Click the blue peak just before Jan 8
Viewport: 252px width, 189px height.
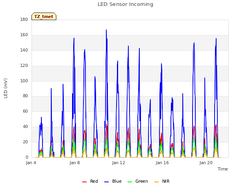[x=74, y=39]
